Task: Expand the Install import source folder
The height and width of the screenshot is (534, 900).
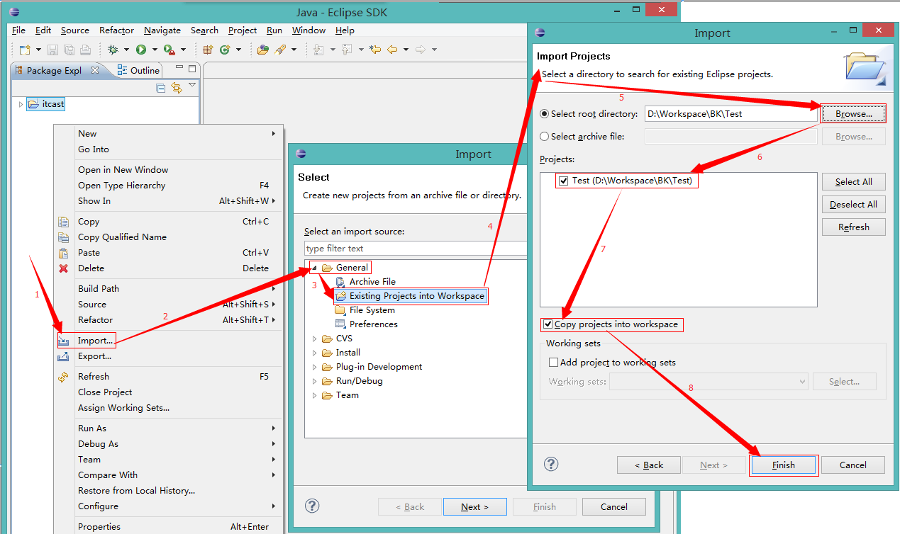Action: click(x=315, y=353)
